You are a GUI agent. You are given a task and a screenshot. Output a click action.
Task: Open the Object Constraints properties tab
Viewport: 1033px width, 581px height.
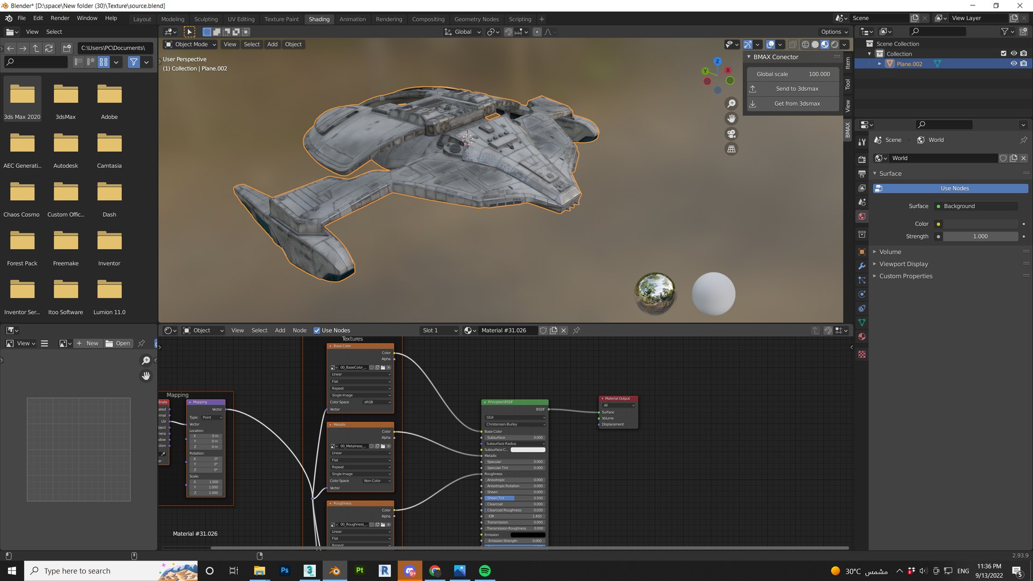click(862, 308)
